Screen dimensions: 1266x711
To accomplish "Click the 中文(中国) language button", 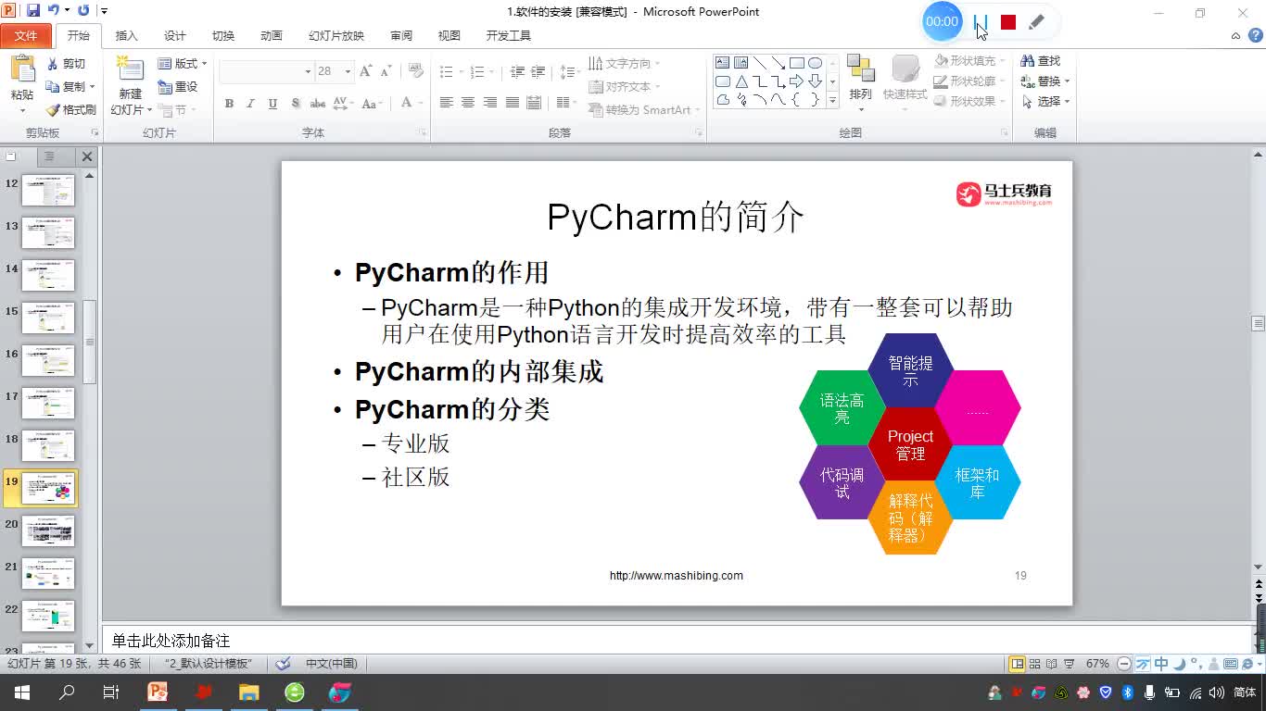I will coord(332,664).
